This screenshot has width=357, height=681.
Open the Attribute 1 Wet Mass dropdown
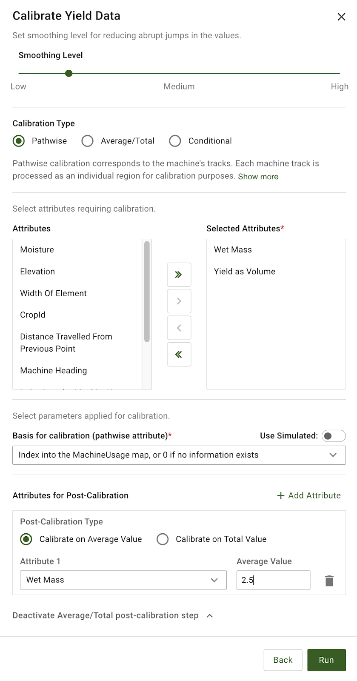tap(123, 580)
